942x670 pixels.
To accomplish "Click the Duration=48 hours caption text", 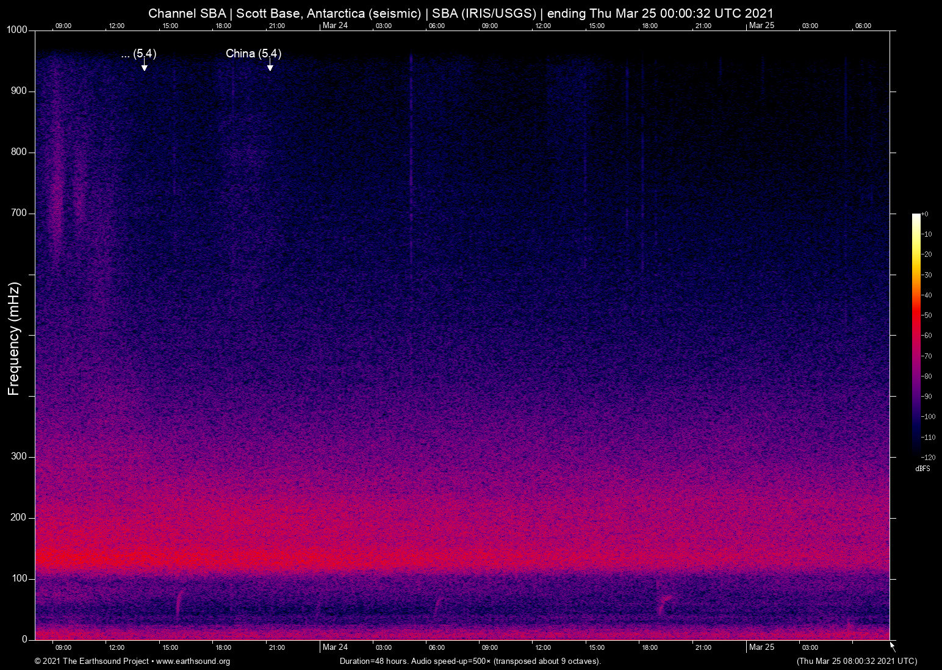I will coord(470,661).
